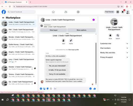Image resolution: width=133 pixels, height=106 pixels.
Task: Select the Messenger | Facebook tab
Action: coord(16,2)
